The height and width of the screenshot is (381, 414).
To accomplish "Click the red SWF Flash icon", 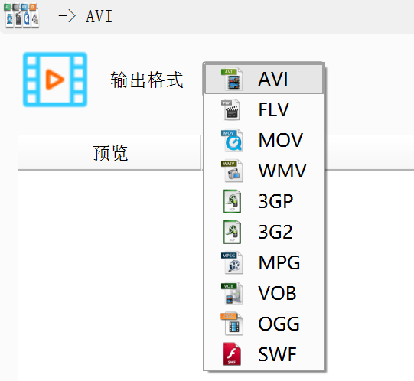I will (x=232, y=354).
